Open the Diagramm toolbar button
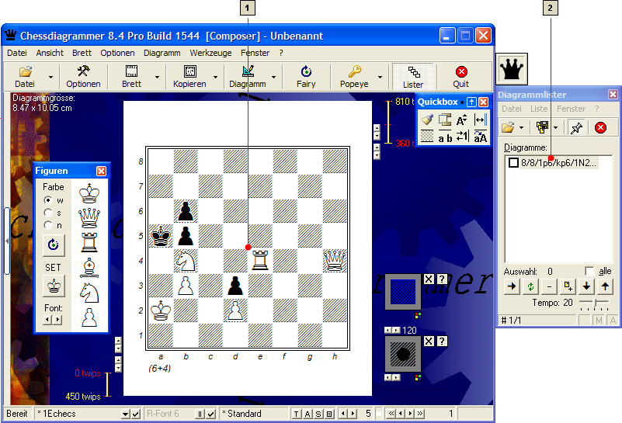622x423 pixels. (248, 76)
